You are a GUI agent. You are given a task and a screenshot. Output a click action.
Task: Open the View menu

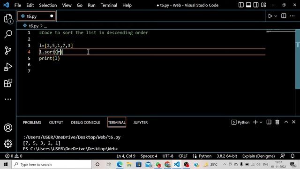click(67, 5)
